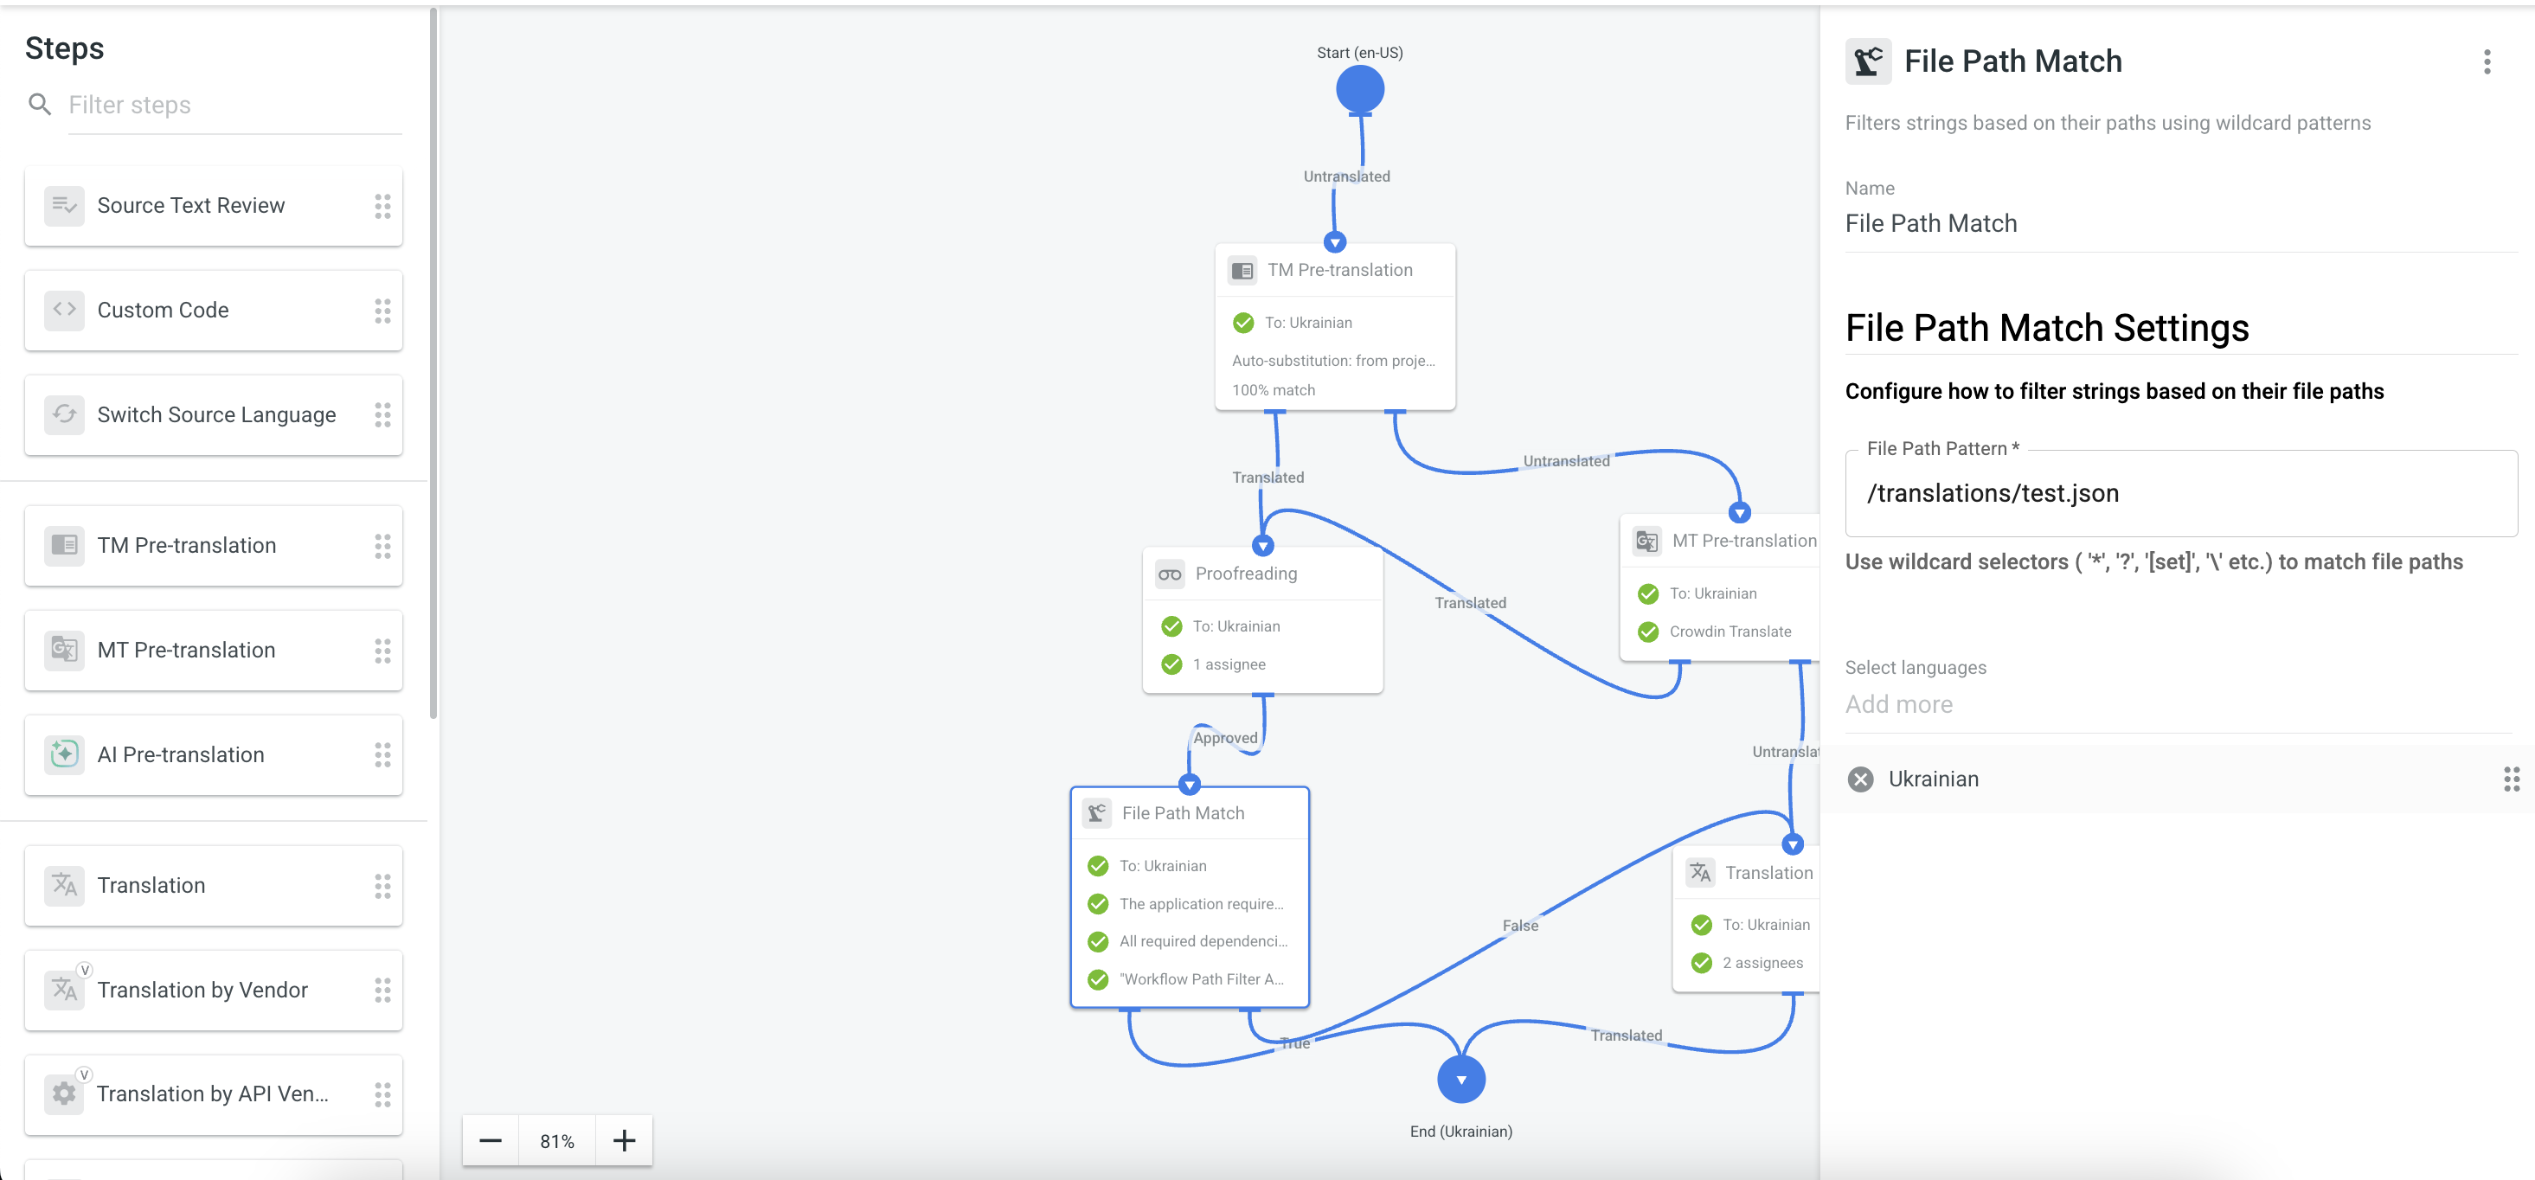Click '1 assignee' in Proofreading node
The width and height of the screenshot is (2535, 1180).
point(1229,664)
